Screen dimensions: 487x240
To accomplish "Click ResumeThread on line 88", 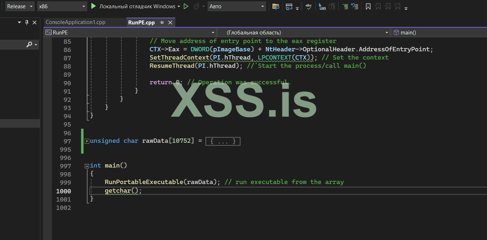I will [x=172, y=66].
